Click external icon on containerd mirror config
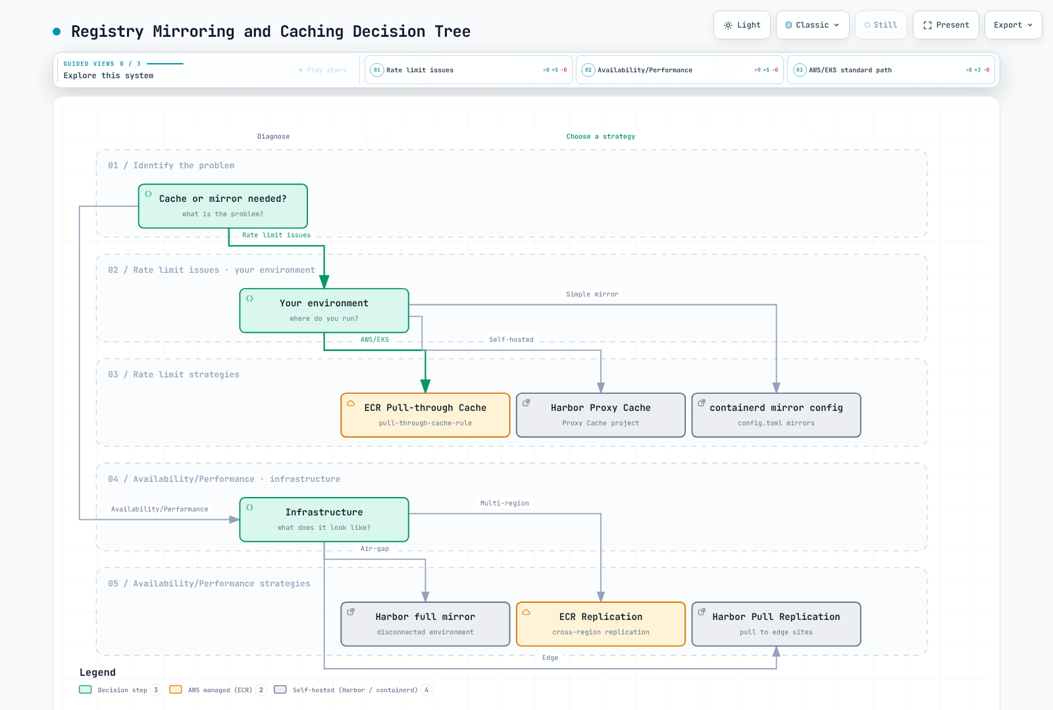Screen dimensions: 1053x710 point(702,403)
